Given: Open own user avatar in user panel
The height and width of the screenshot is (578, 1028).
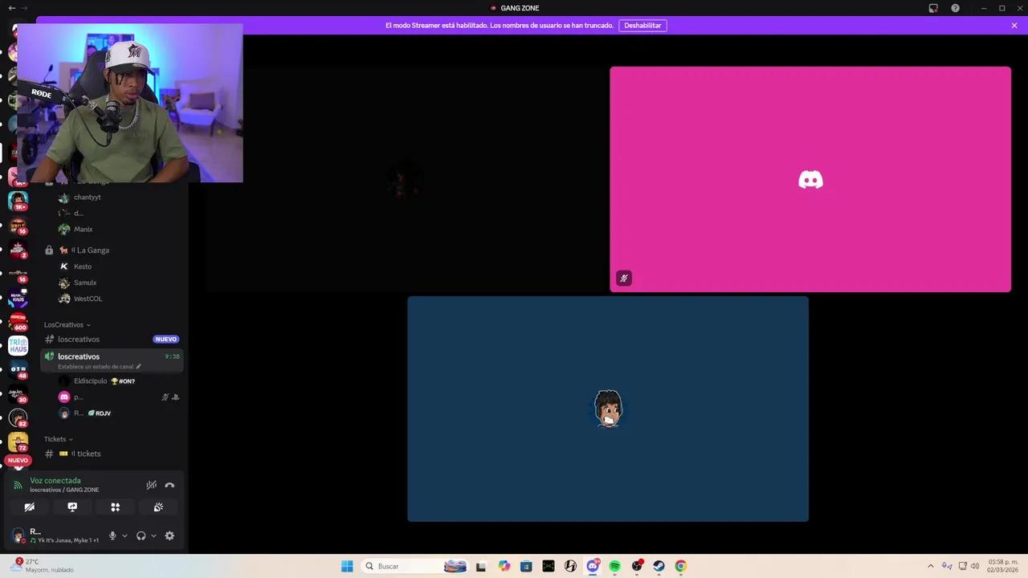Looking at the screenshot, I should click(18, 535).
